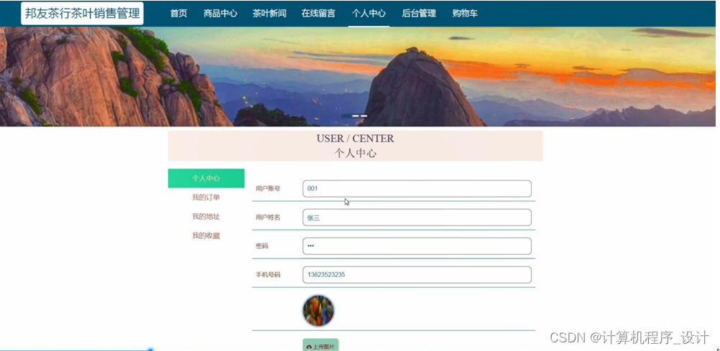The height and width of the screenshot is (351, 720).
Task: Click the circular user avatar image
Action: (x=318, y=311)
